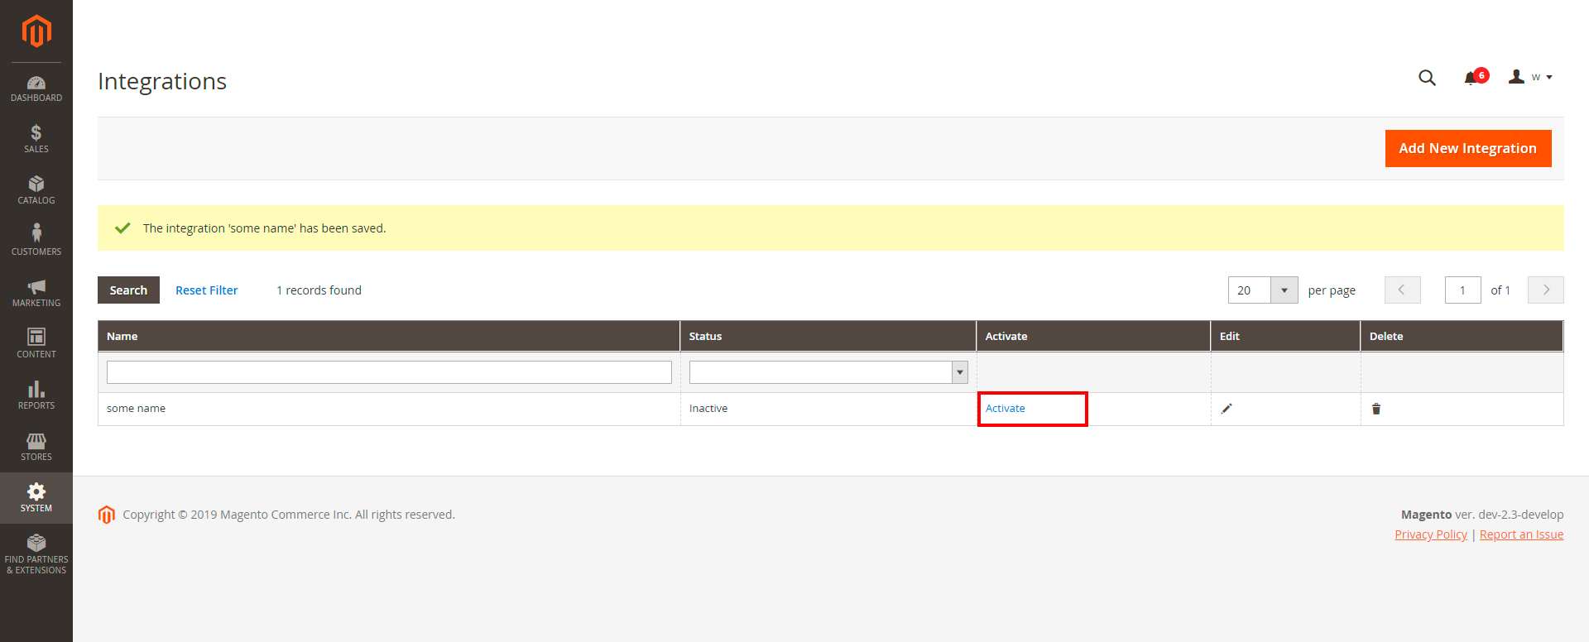Click the Add New Integration button
This screenshot has height=642, width=1589.
pyautogui.click(x=1467, y=148)
